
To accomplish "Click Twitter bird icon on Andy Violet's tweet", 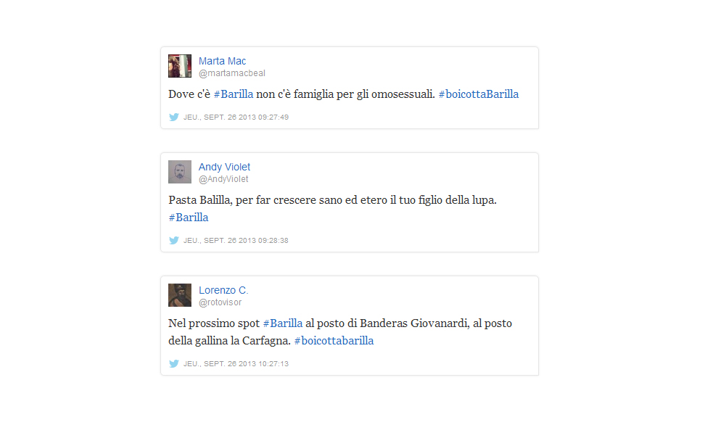I will coord(174,240).
